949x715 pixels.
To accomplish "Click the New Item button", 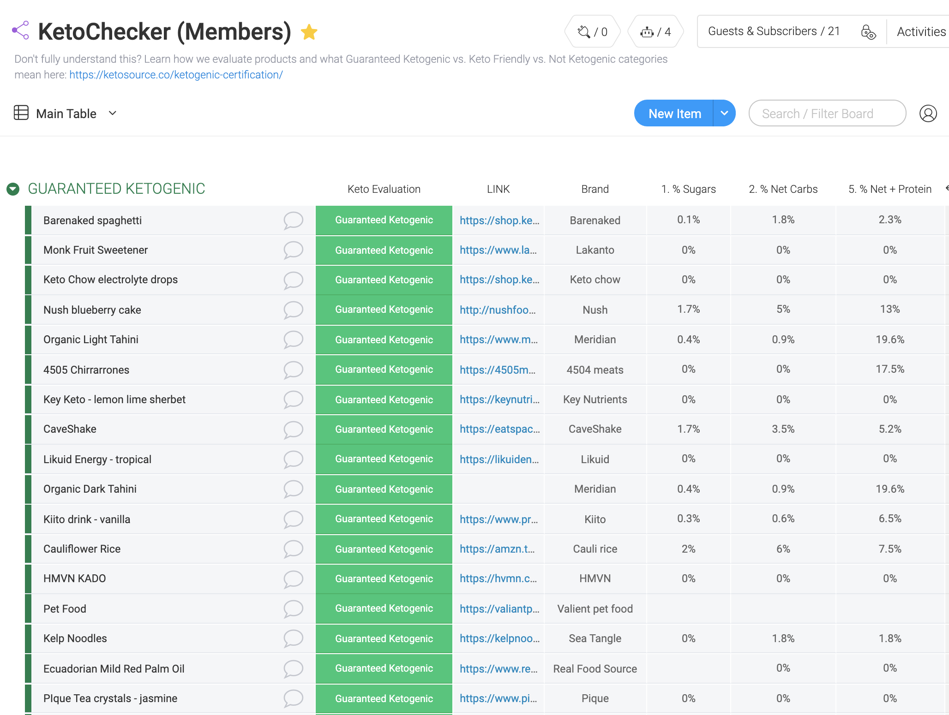I will point(674,113).
